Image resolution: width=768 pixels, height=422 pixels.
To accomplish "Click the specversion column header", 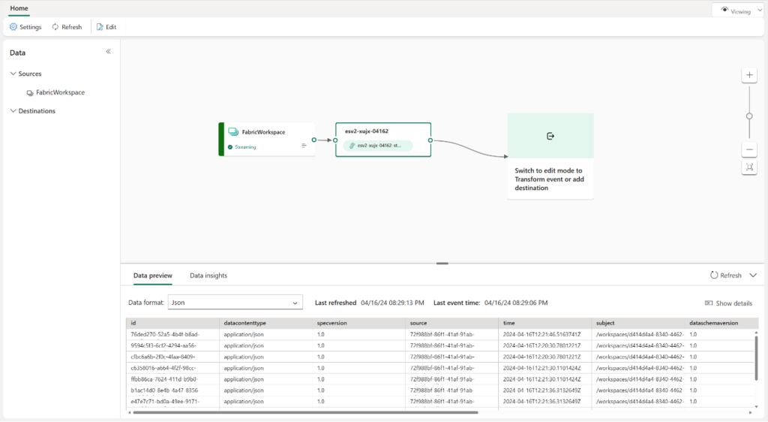I will pos(358,323).
